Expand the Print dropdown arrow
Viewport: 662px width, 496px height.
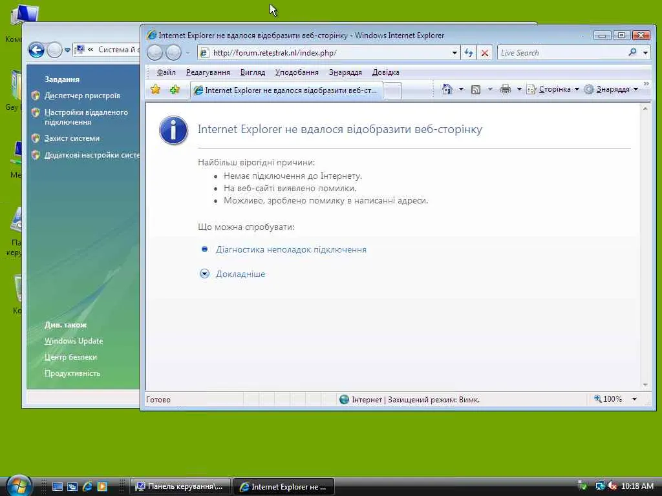tap(519, 89)
